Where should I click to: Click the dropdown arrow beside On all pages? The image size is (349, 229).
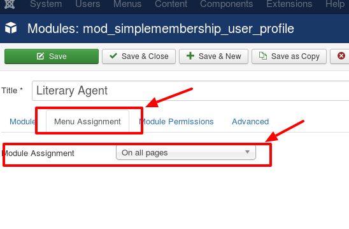coord(247,152)
